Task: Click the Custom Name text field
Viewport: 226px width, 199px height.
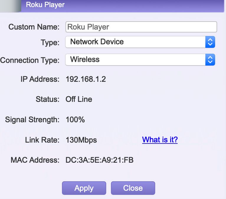Action: click(x=141, y=27)
